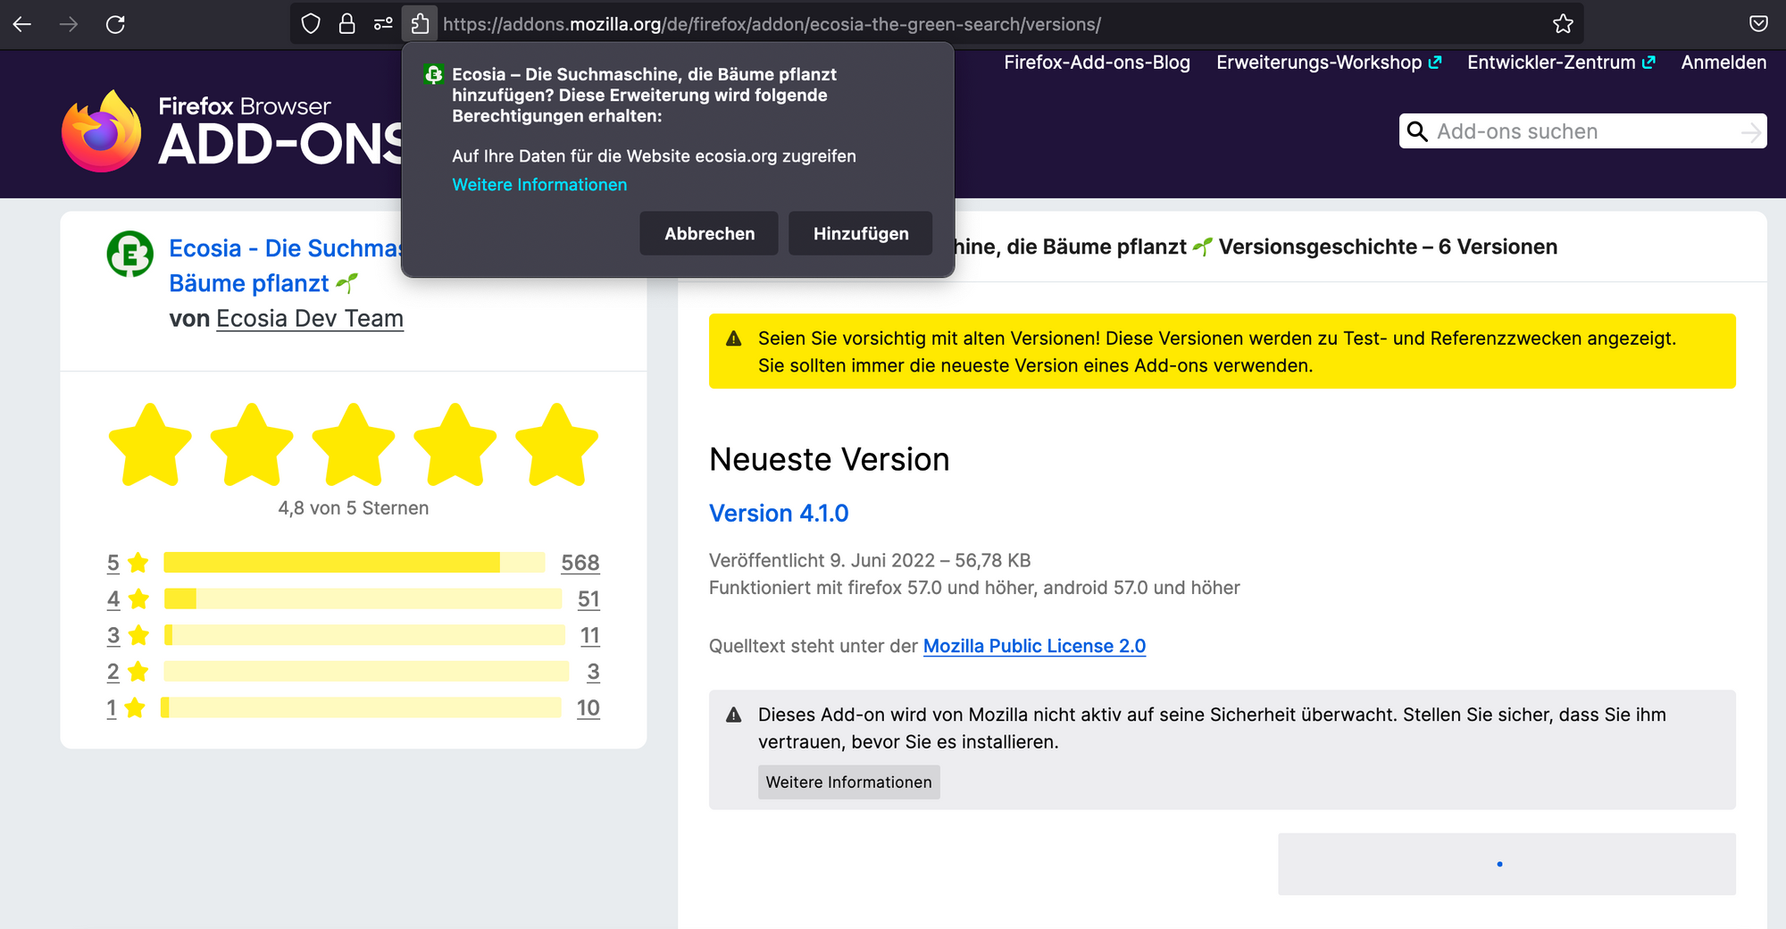Open the Ecosia Dev Team author link
This screenshot has height=929, width=1786.
point(310,319)
